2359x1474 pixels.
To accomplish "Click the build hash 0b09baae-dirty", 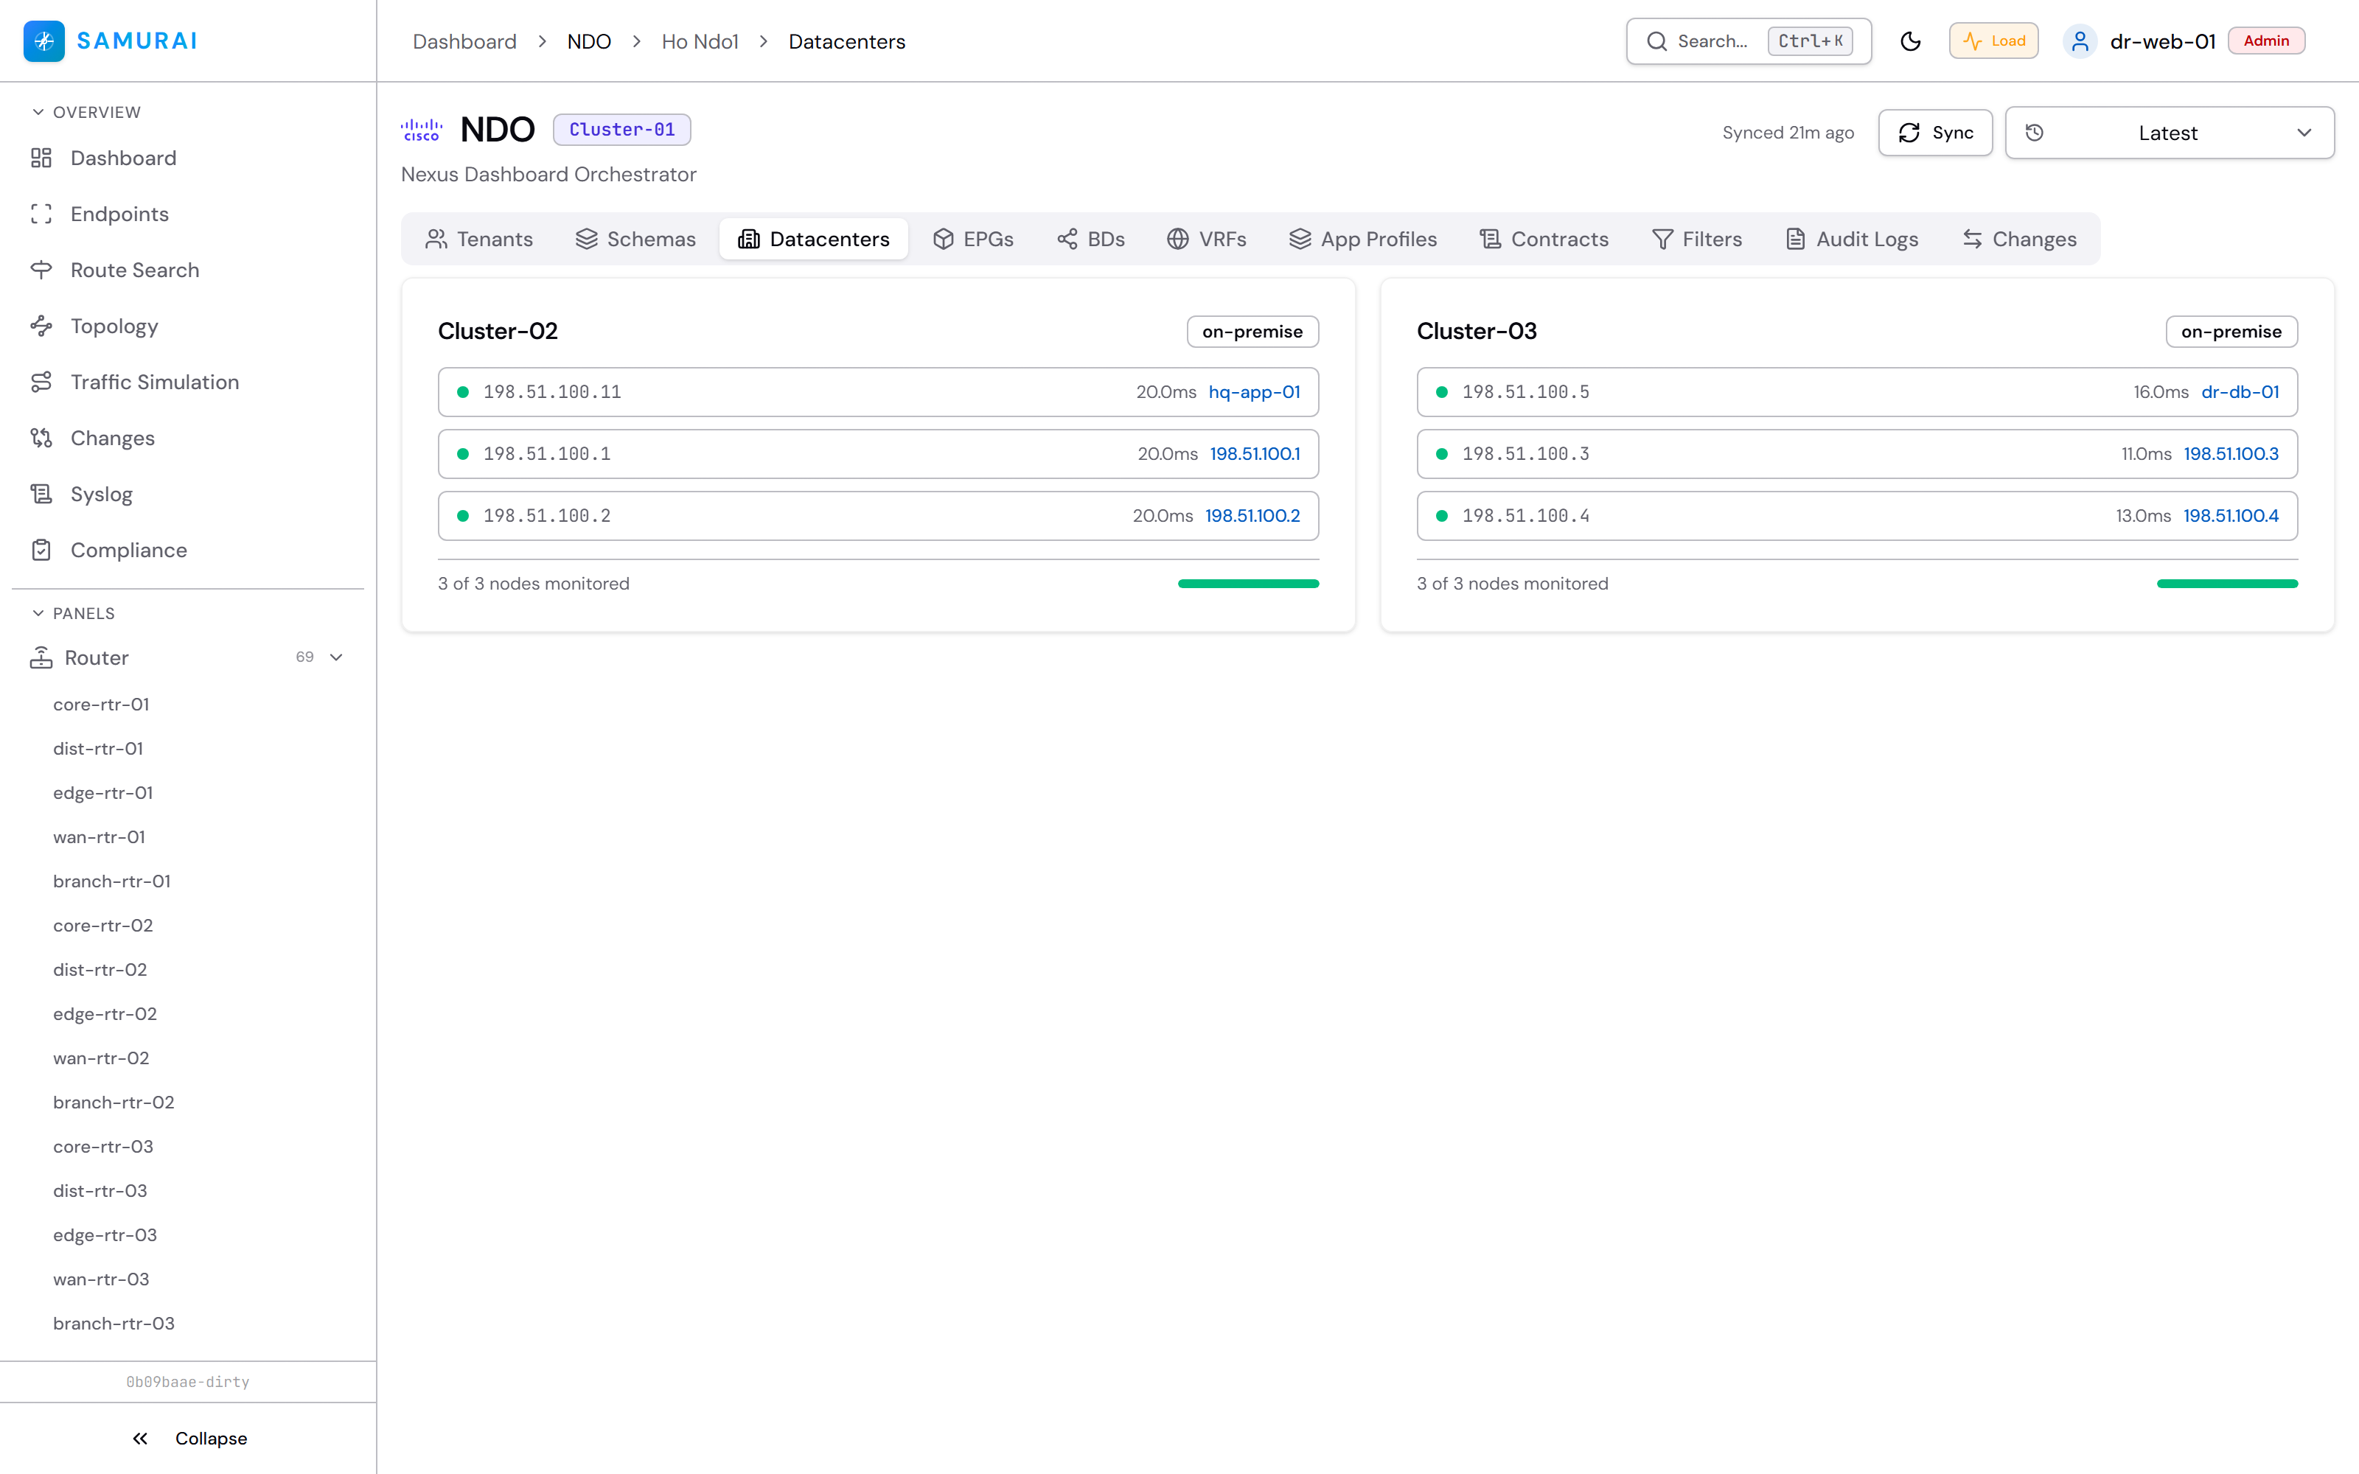I will point(188,1381).
